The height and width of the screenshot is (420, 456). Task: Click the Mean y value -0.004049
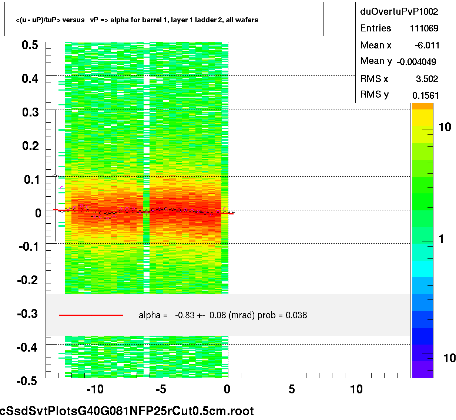click(x=416, y=62)
